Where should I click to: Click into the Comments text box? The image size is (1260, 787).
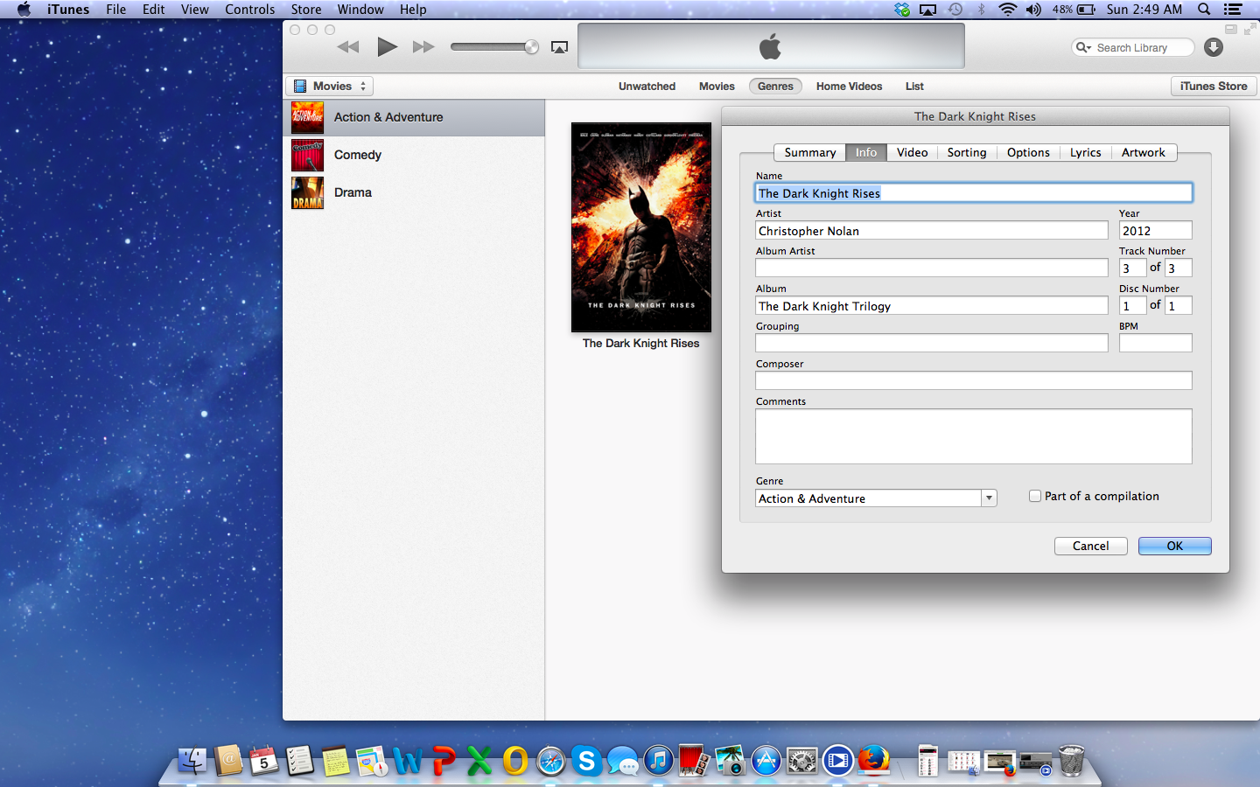coord(974,436)
